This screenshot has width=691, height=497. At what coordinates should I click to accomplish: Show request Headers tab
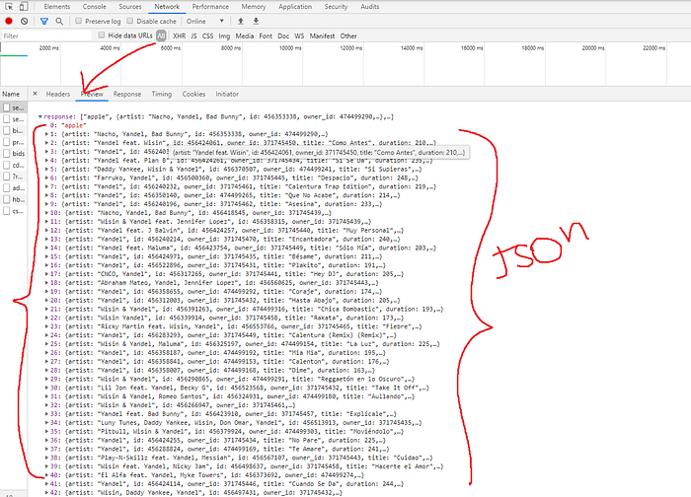click(58, 94)
